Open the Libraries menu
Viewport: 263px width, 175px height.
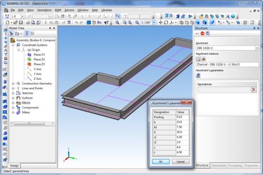pyautogui.click(x=107, y=10)
